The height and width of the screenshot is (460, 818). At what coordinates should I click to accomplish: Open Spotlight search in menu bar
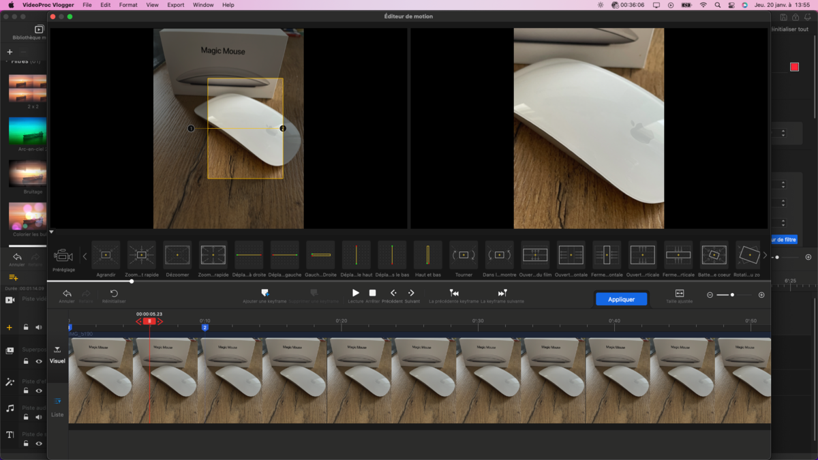[x=718, y=5]
